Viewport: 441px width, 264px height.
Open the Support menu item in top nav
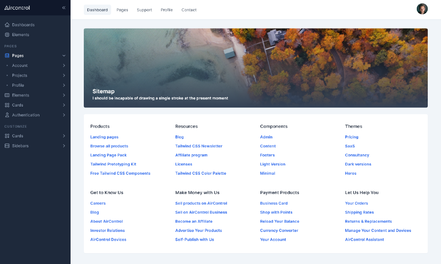(144, 10)
